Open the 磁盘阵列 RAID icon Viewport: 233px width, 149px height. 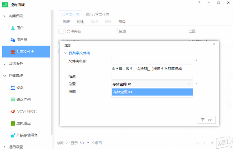pos(13,100)
